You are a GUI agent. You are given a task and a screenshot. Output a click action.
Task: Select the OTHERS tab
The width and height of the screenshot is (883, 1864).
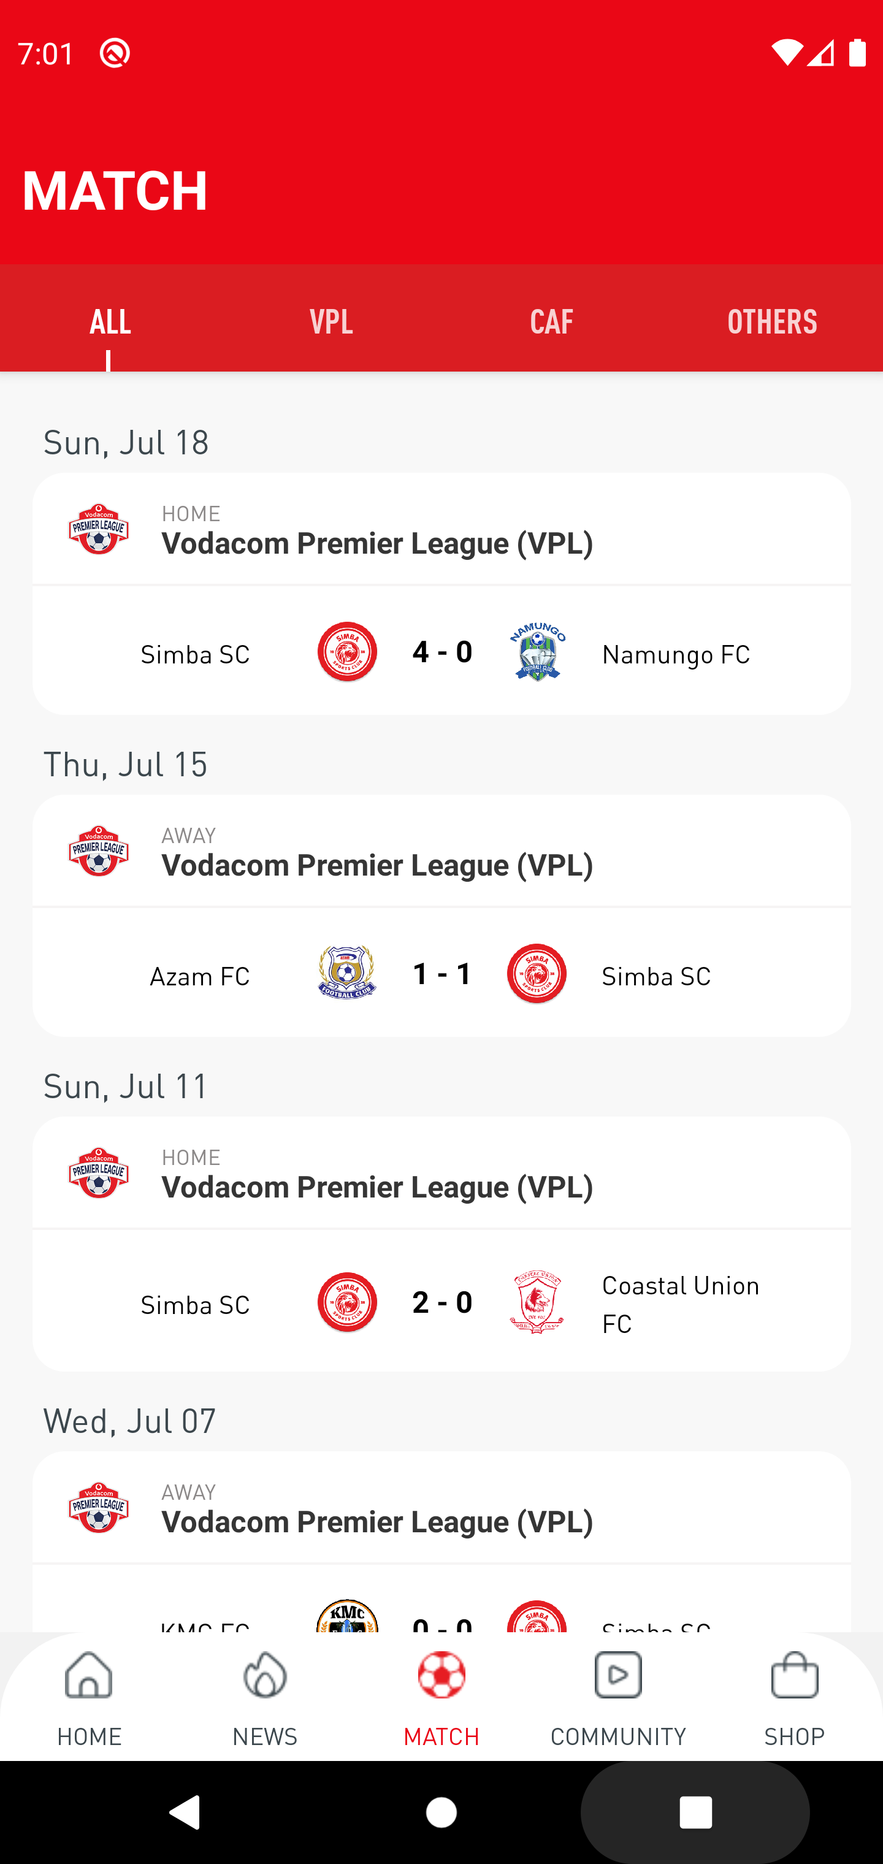[x=772, y=321]
